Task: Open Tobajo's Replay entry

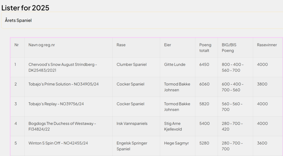Action: pyautogui.click(x=56, y=104)
